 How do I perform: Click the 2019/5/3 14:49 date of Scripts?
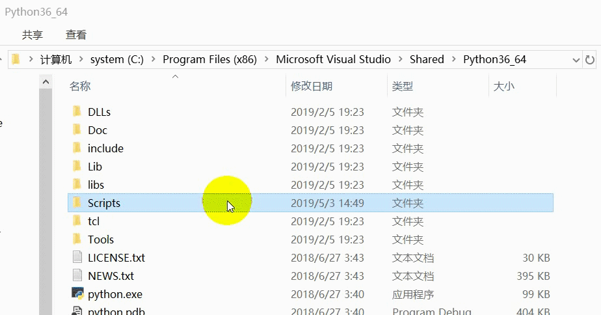(x=327, y=203)
